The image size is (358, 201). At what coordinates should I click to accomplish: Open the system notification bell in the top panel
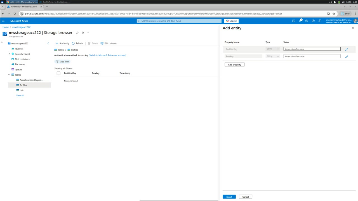[x=335, y=2]
